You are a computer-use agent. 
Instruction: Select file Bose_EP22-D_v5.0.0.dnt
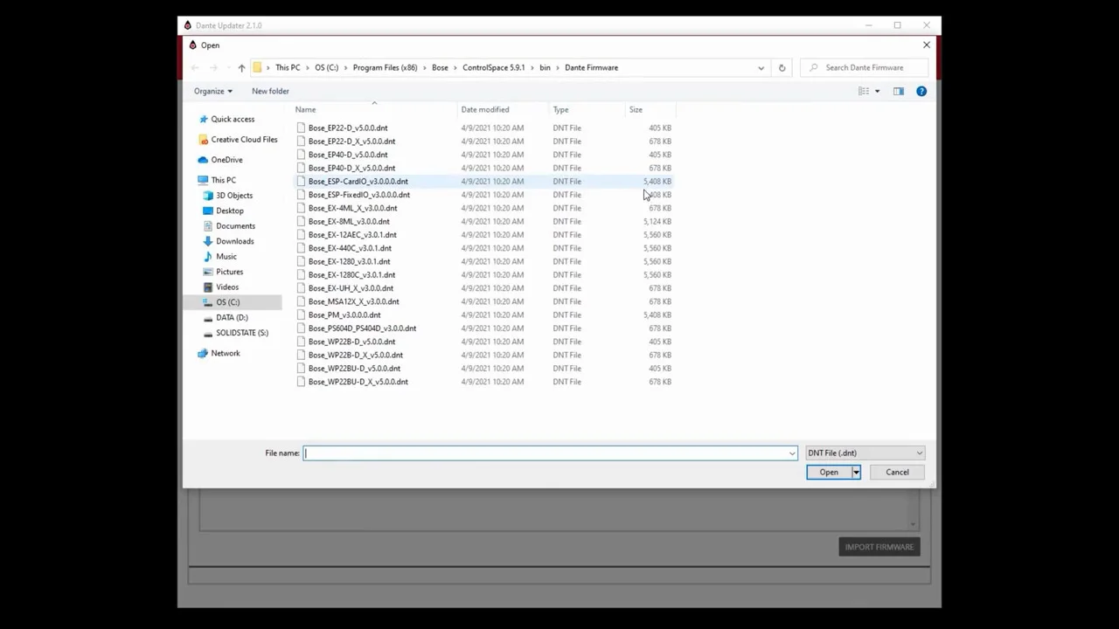pyautogui.click(x=347, y=128)
